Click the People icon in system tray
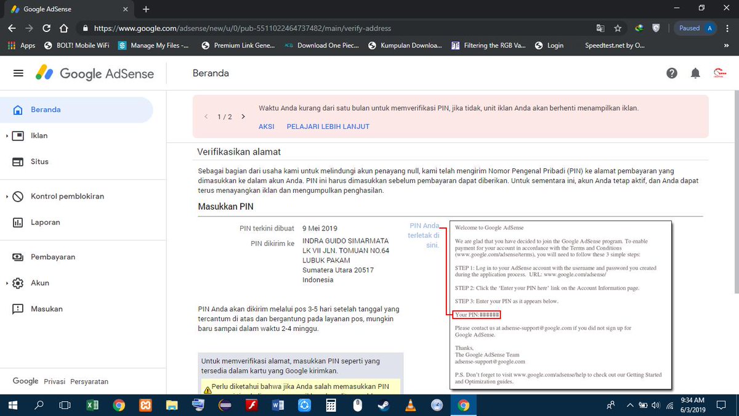 click(611, 406)
